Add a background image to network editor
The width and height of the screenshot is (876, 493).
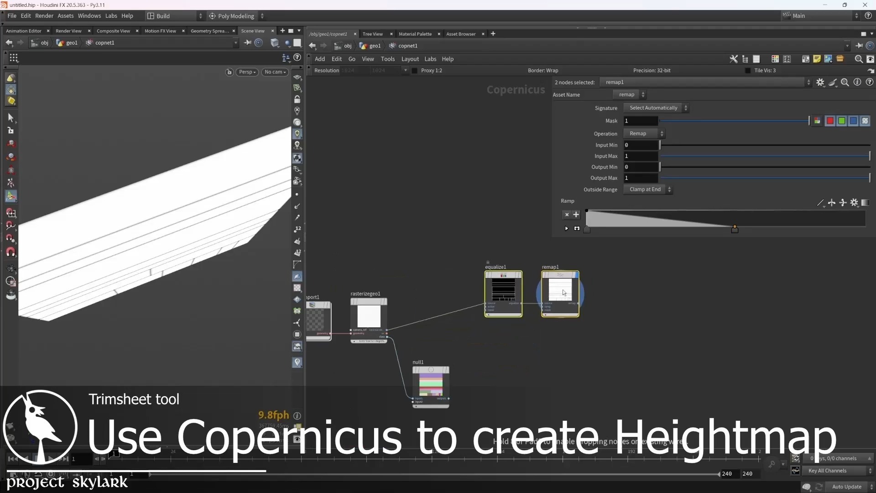pyautogui.click(x=828, y=59)
